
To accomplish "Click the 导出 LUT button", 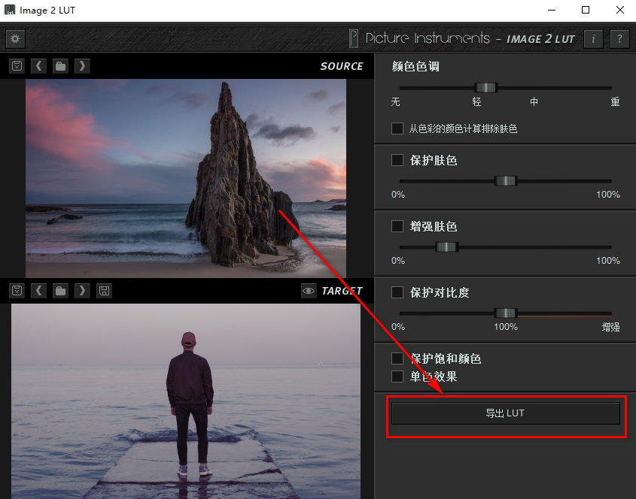I will pyautogui.click(x=505, y=413).
